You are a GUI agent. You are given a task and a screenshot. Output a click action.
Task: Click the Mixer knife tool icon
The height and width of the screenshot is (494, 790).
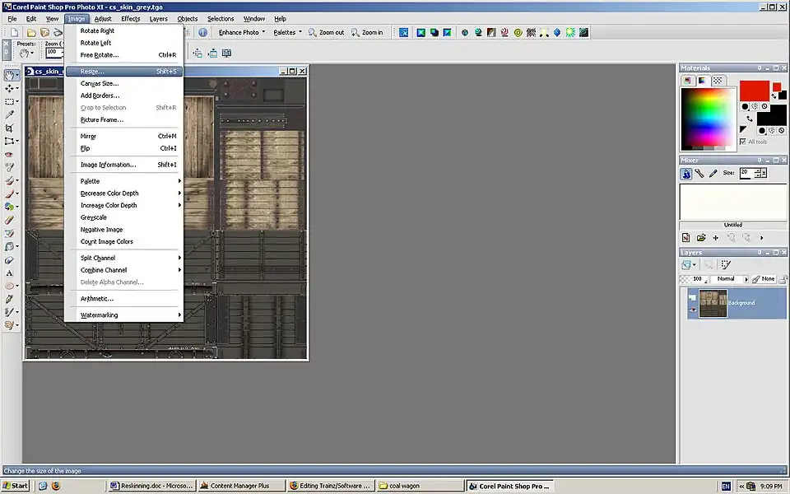(699, 174)
